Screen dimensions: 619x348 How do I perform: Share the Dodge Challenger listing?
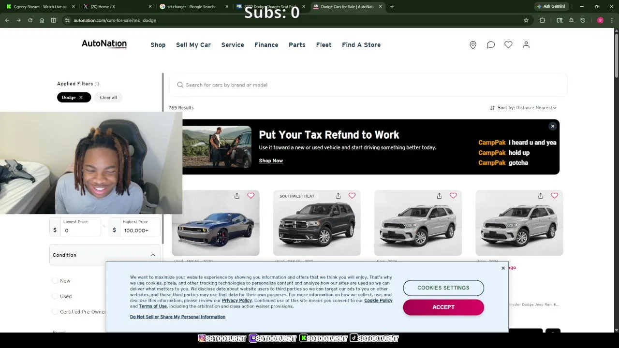click(237, 196)
